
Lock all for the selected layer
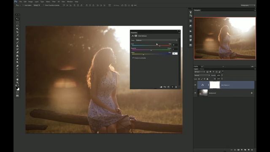pyautogui.click(x=207, y=79)
